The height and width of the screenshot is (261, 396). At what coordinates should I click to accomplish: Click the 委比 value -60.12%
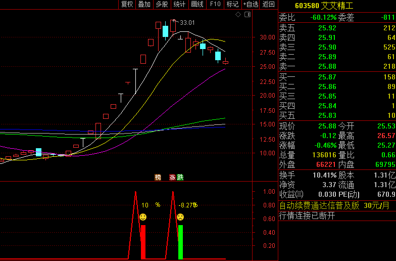(323, 17)
